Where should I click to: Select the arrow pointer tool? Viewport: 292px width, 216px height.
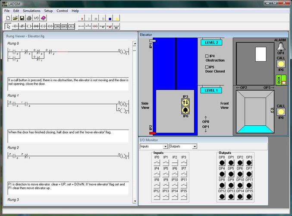[x=8, y=26]
